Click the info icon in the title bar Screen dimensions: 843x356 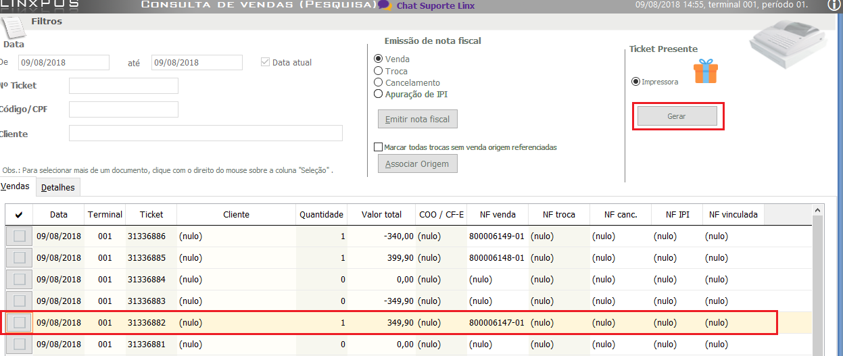[836, 5]
